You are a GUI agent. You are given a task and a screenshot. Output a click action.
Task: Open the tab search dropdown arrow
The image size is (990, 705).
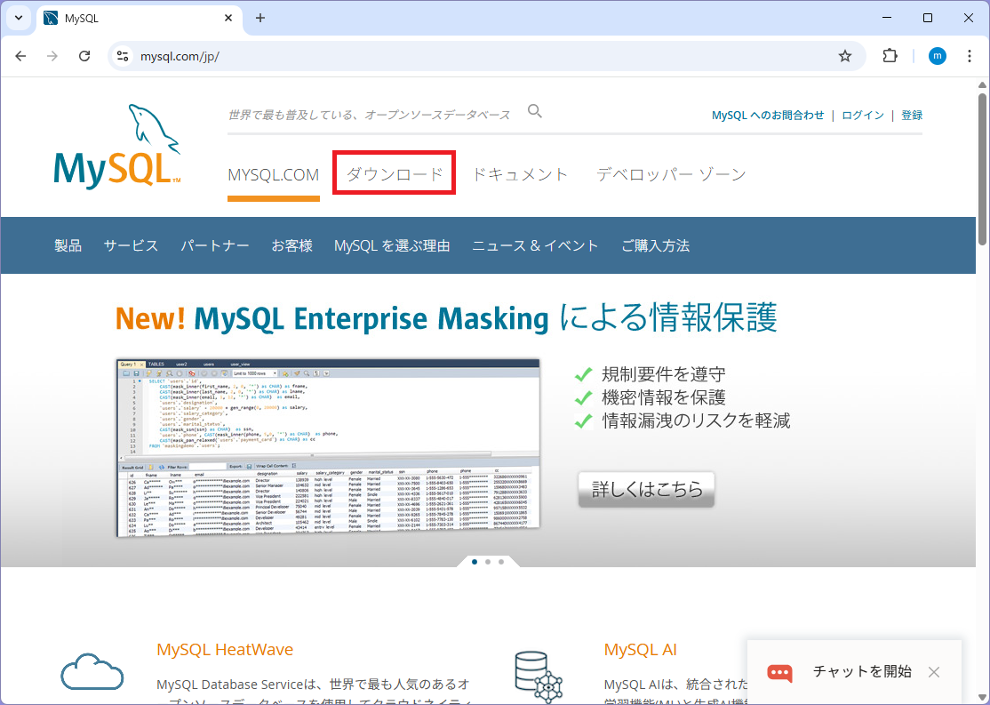(x=18, y=18)
